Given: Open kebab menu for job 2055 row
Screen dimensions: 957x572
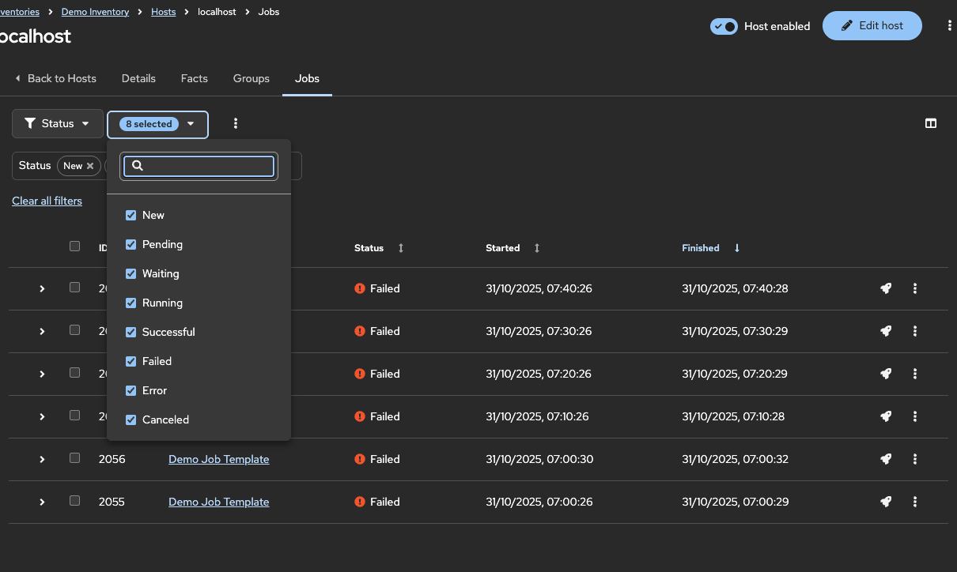Looking at the screenshot, I should (x=915, y=502).
